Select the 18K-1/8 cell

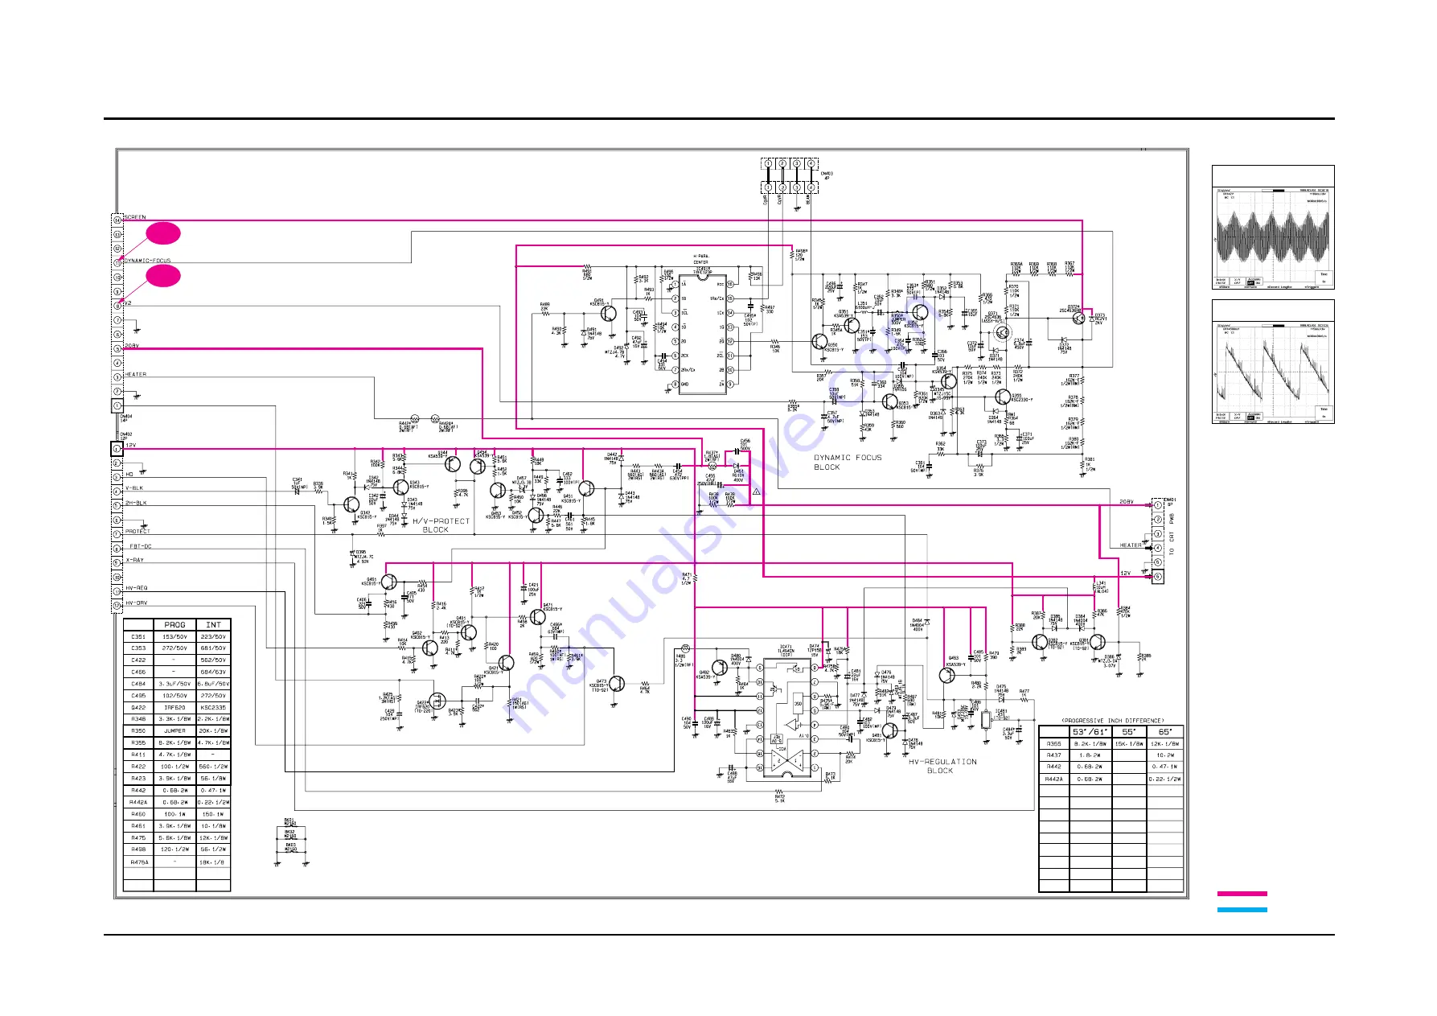tap(213, 862)
